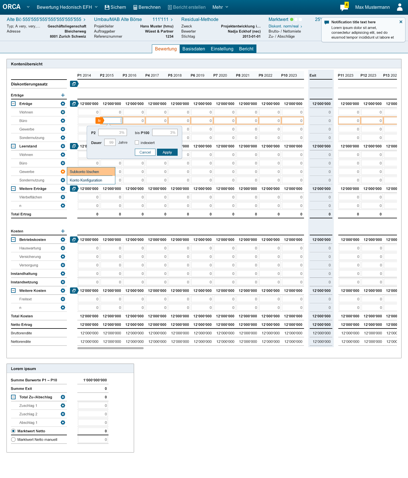This screenshot has height=478, width=408.
Task: Open gear settings for Instandsetzung row
Action: (63, 282)
